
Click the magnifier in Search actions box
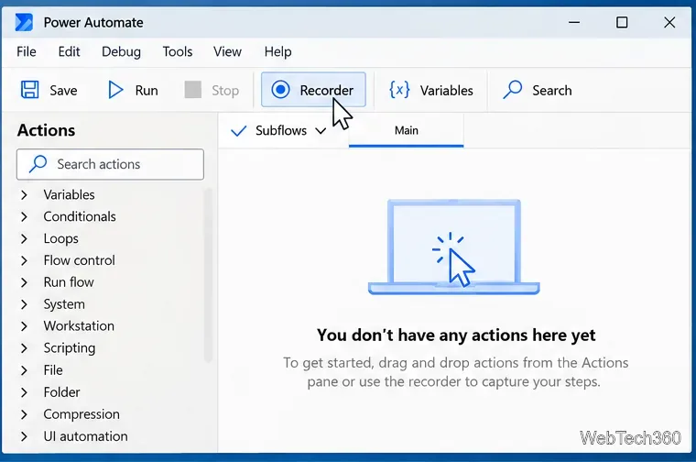(x=38, y=164)
